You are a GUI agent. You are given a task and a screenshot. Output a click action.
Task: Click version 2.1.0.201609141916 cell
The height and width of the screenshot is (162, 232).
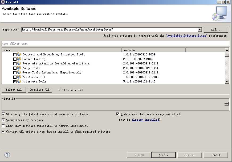click(137, 59)
